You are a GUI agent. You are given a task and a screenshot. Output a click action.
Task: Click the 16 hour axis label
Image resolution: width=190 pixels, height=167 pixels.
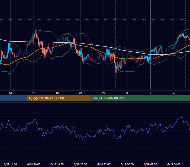pyautogui.click(x=34, y=93)
